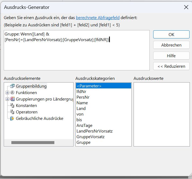This screenshot has width=192, height=179.
Task: Select the LandPersNrVorsatz category entry
Action: (x=95, y=131)
